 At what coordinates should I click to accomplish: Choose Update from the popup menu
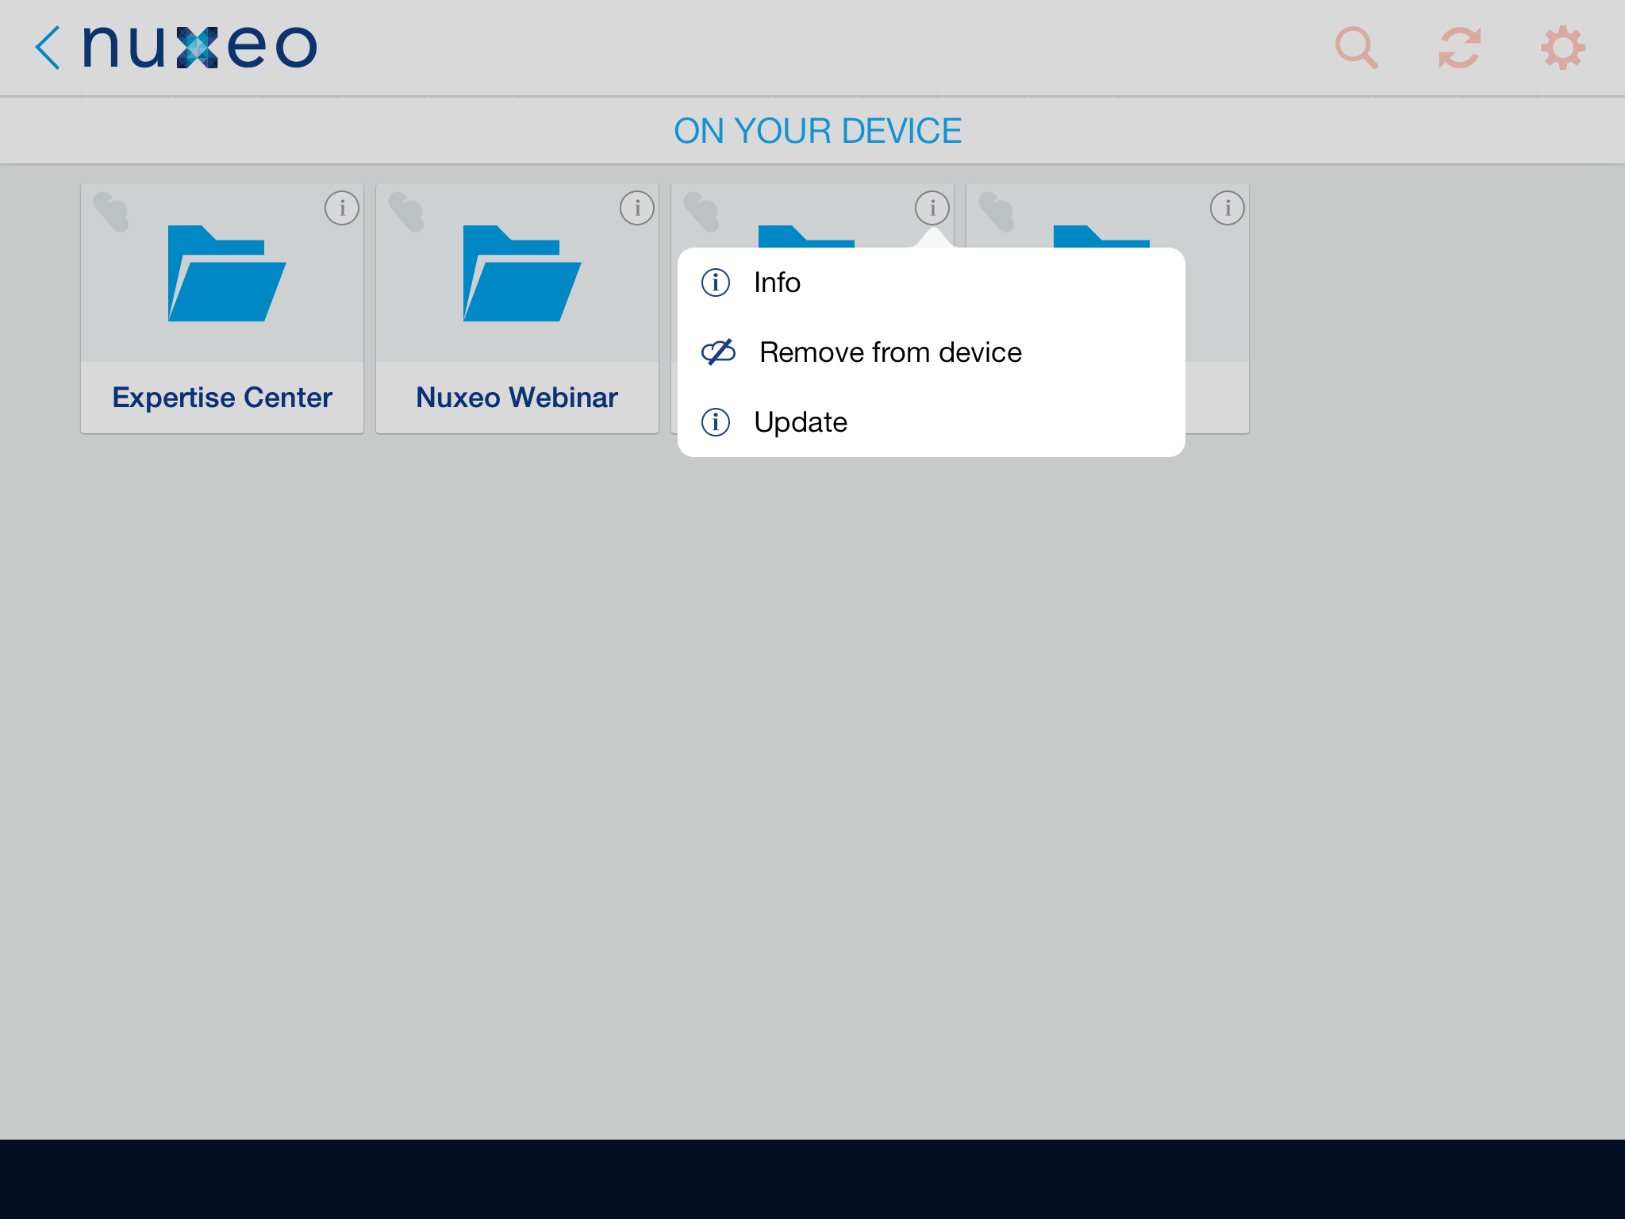(932, 422)
